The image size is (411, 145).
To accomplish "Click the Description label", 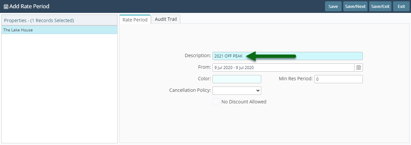I will 198,55.
